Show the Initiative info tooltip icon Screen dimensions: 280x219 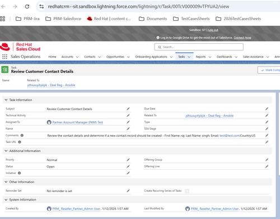pos(19,173)
